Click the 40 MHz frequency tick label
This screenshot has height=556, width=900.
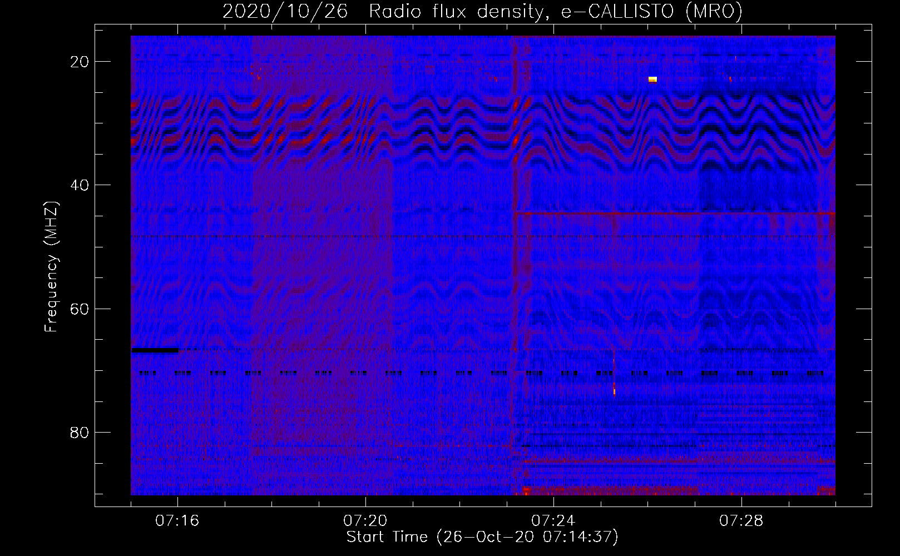click(x=80, y=185)
